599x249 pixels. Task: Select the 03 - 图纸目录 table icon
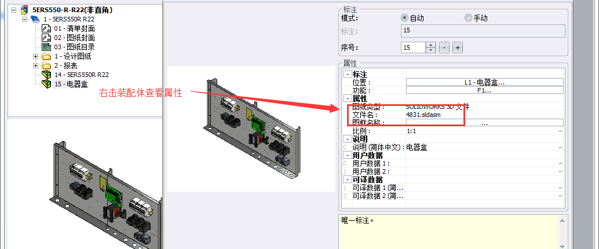pos(46,47)
